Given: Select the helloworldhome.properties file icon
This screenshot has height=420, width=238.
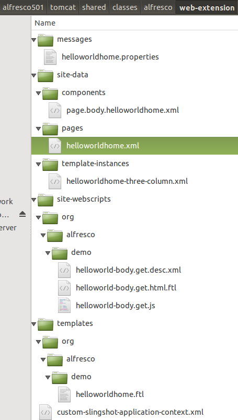Looking at the screenshot, I should pyautogui.click(x=50, y=57).
